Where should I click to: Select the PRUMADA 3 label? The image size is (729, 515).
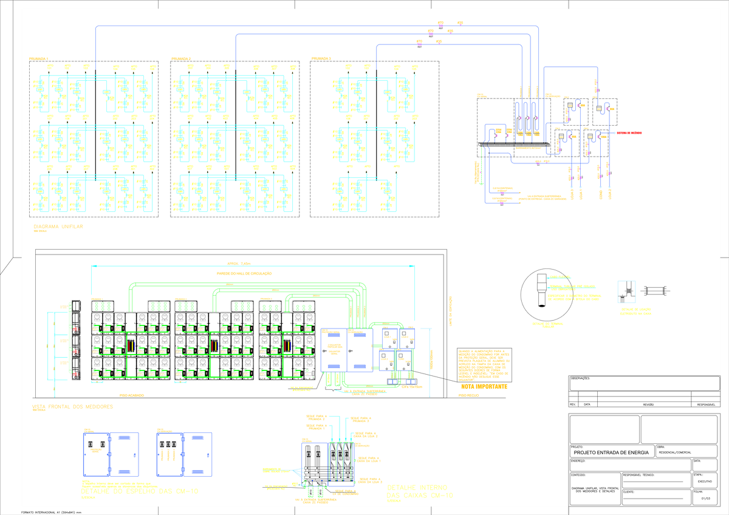click(x=321, y=58)
